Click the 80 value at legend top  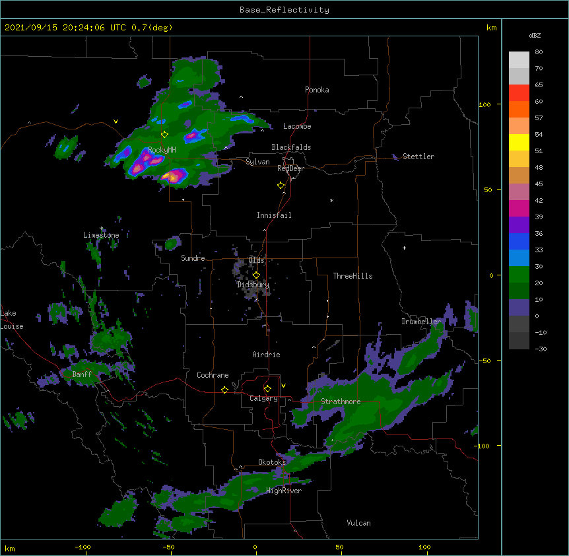click(539, 52)
